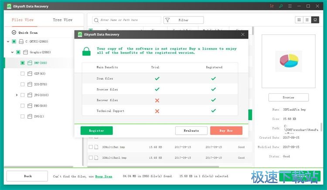The image size is (327, 190).
Task: Switch to list view layout
Action: pos(307,20)
